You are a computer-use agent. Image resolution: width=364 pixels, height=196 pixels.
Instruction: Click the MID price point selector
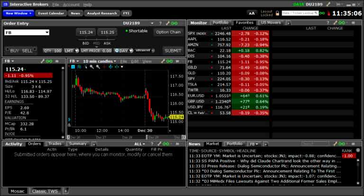96,43
